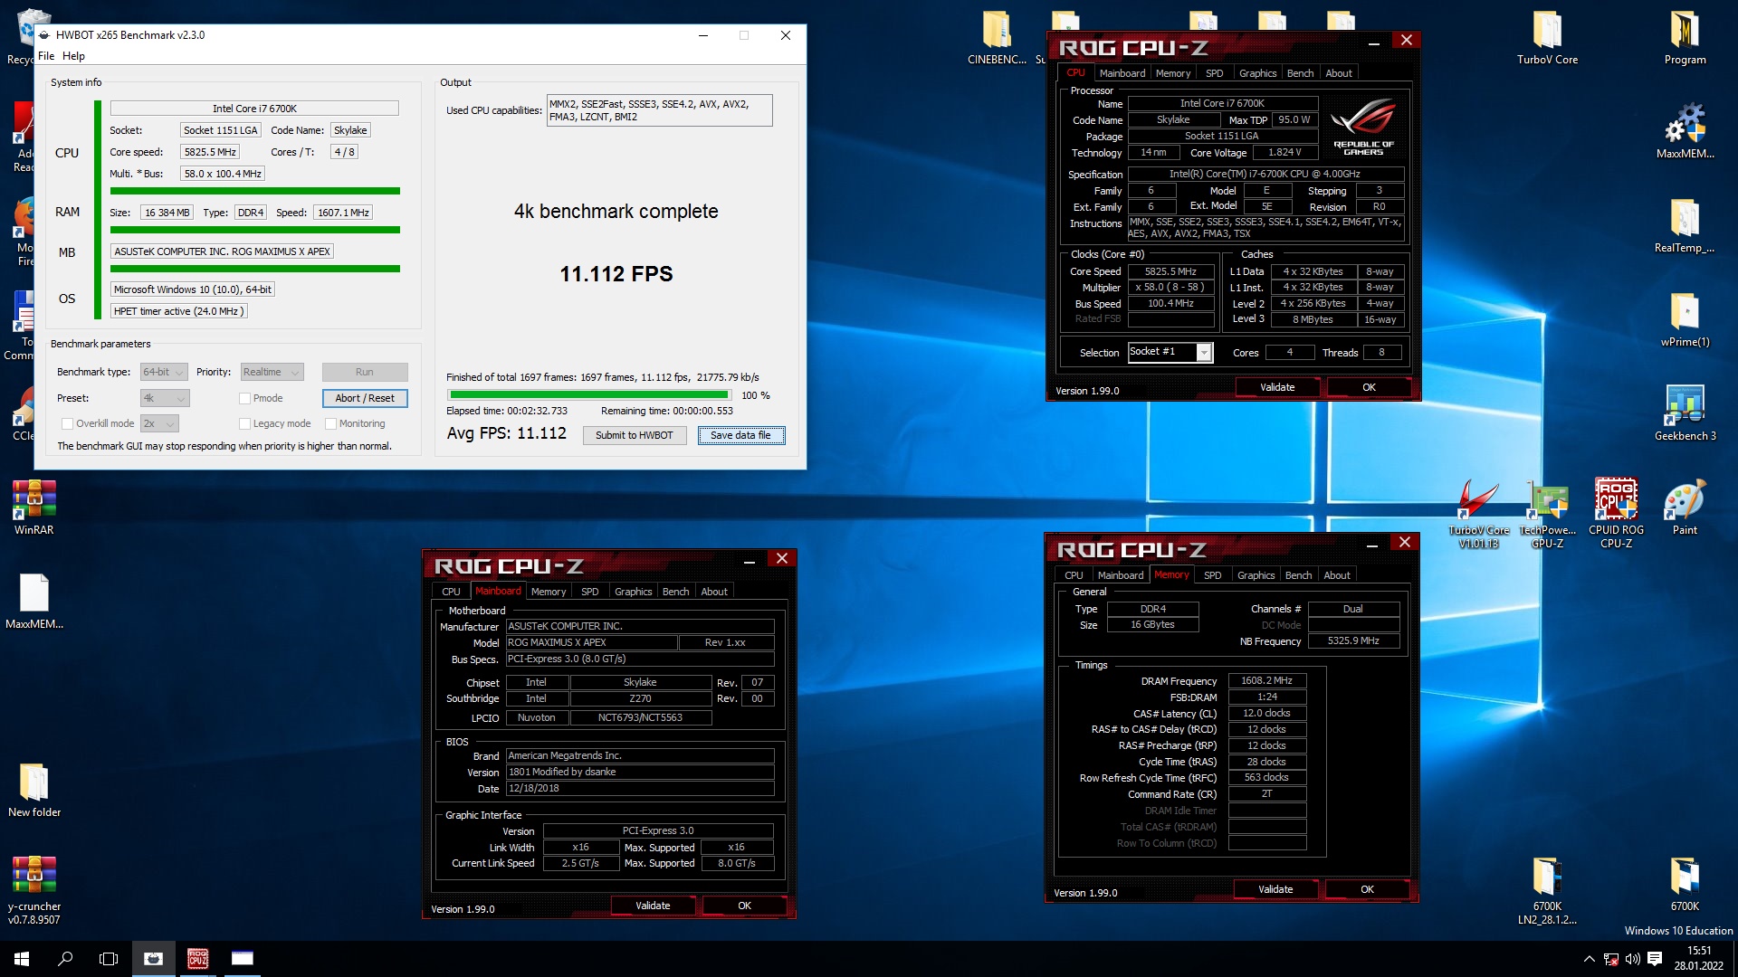Click DRAM Frequency value 1608.2 MHz

pyautogui.click(x=1266, y=680)
